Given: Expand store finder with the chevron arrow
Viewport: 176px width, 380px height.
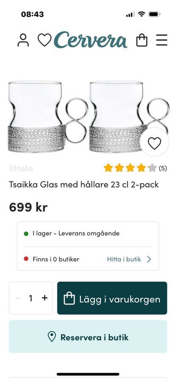Looking at the screenshot, I should [149, 259].
